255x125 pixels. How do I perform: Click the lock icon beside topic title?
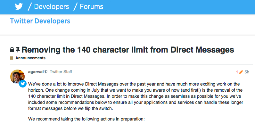tap(12, 49)
